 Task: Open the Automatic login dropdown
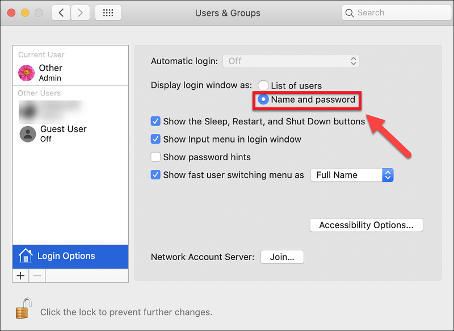(x=291, y=61)
